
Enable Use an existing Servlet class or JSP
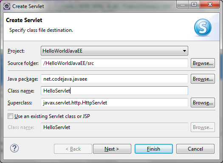pos(10,116)
